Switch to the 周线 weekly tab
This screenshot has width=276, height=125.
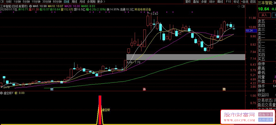74,2
